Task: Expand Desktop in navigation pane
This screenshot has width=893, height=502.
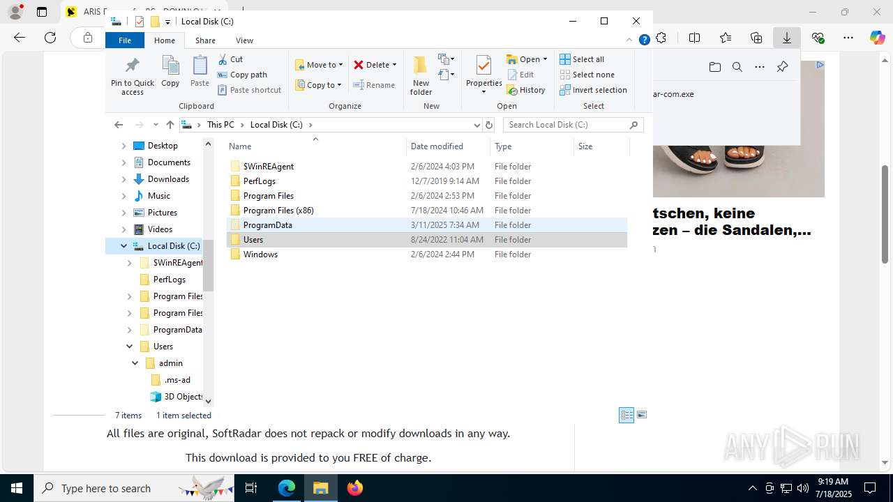Action: tap(123, 146)
